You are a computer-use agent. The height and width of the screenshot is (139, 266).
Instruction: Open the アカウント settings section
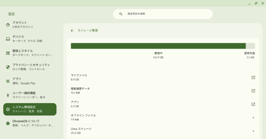(x=30, y=25)
